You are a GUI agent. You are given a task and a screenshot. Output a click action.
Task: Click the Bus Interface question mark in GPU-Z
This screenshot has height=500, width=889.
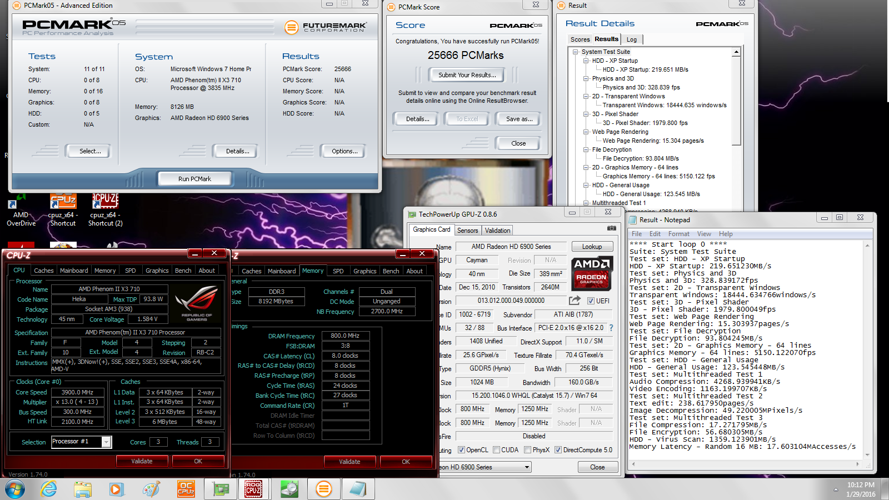[x=611, y=328]
